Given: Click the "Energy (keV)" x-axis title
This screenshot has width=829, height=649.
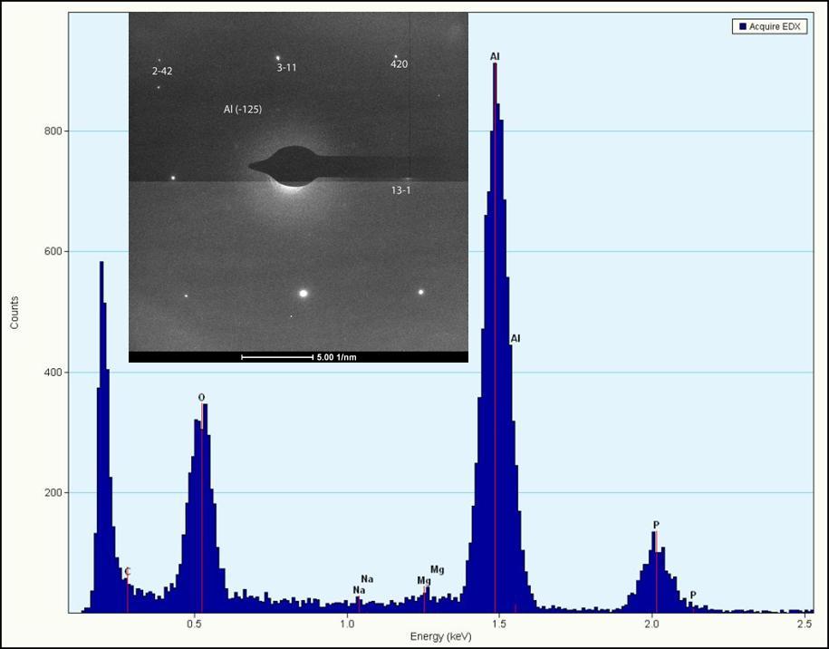Looking at the screenshot, I should pyautogui.click(x=440, y=637).
